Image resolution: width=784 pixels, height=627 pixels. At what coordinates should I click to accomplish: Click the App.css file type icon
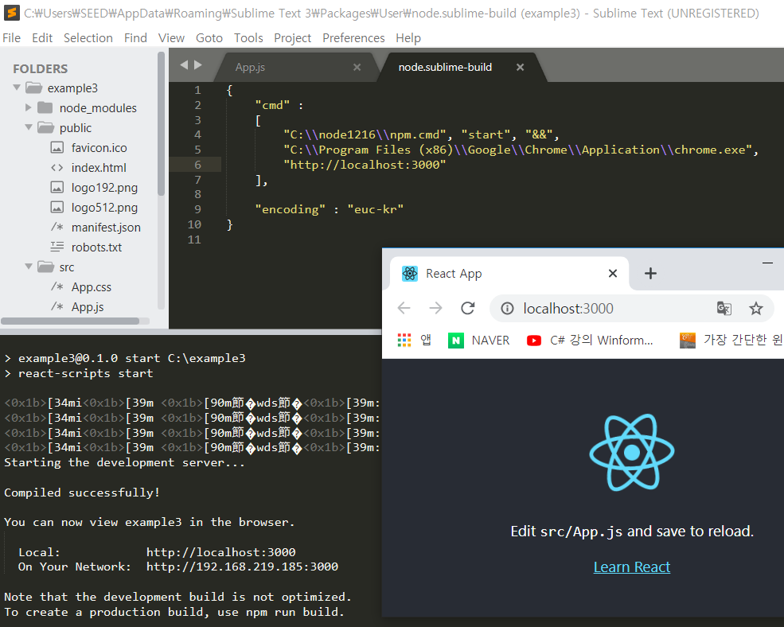pos(57,286)
